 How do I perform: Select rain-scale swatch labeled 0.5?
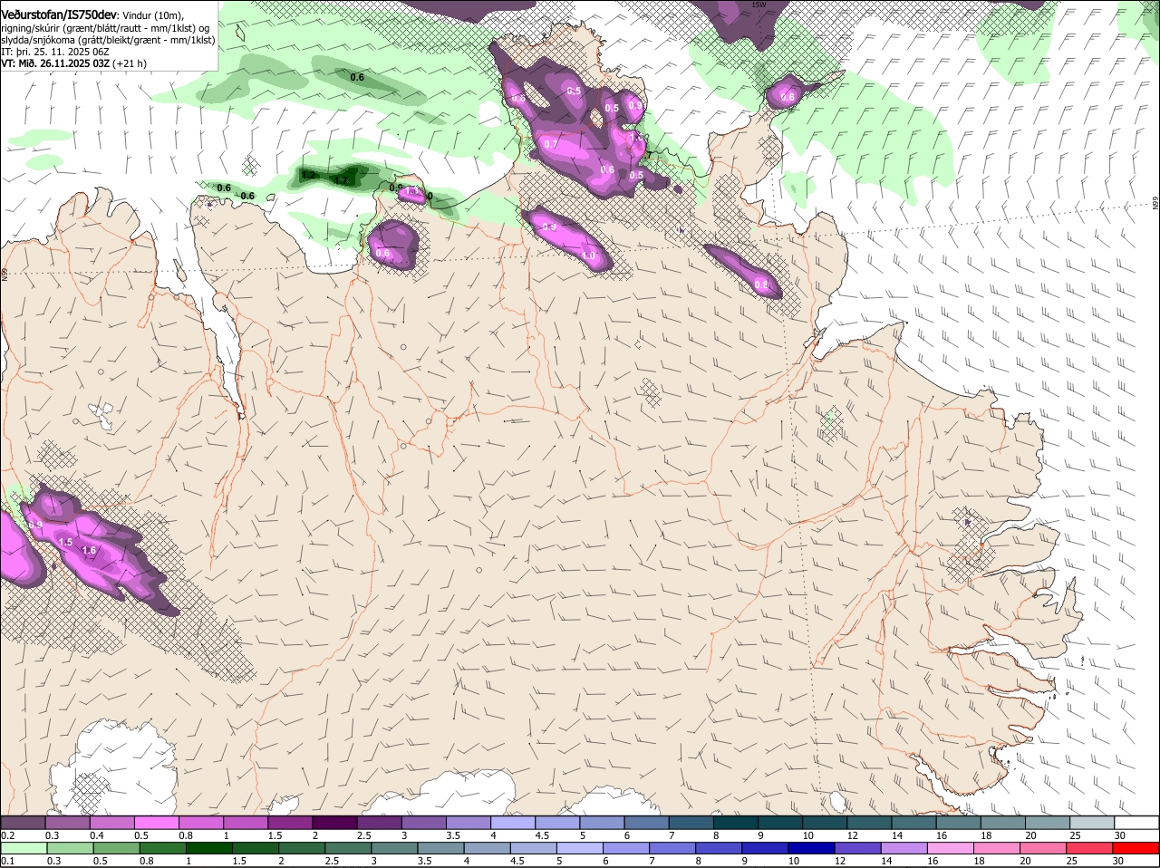pos(116,848)
